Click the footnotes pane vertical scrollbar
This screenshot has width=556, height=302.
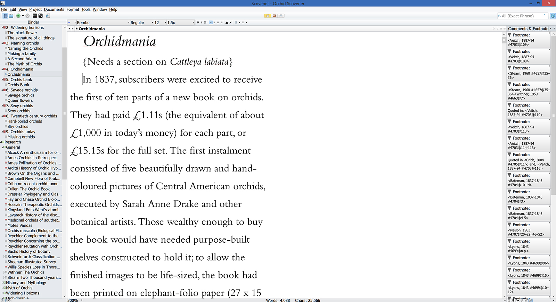tap(553, 165)
